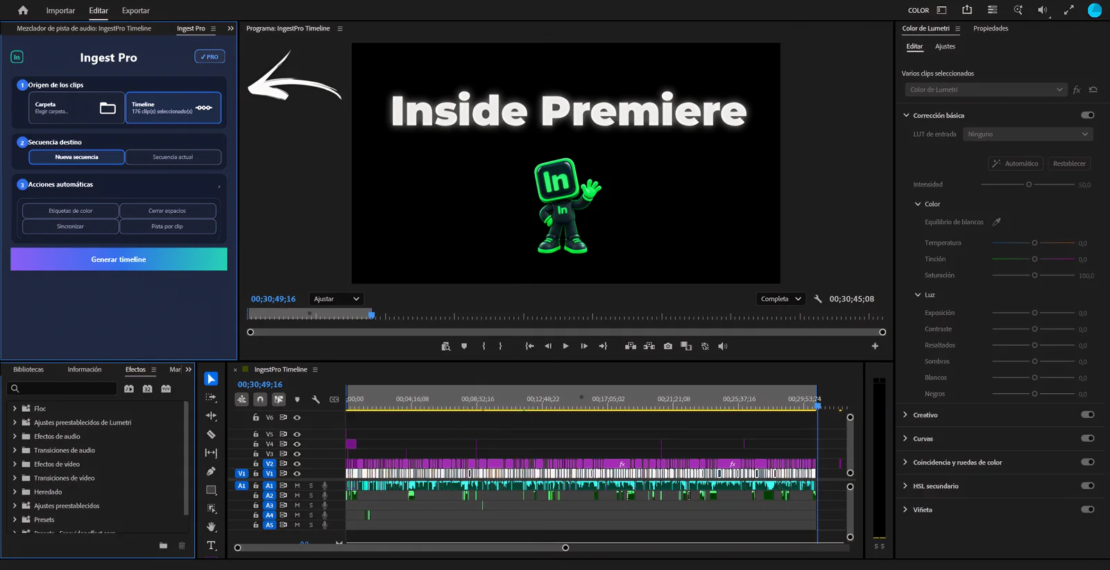Mute the A1 audio track
This screenshot has width=1110, height=570.
click(297, 485)
